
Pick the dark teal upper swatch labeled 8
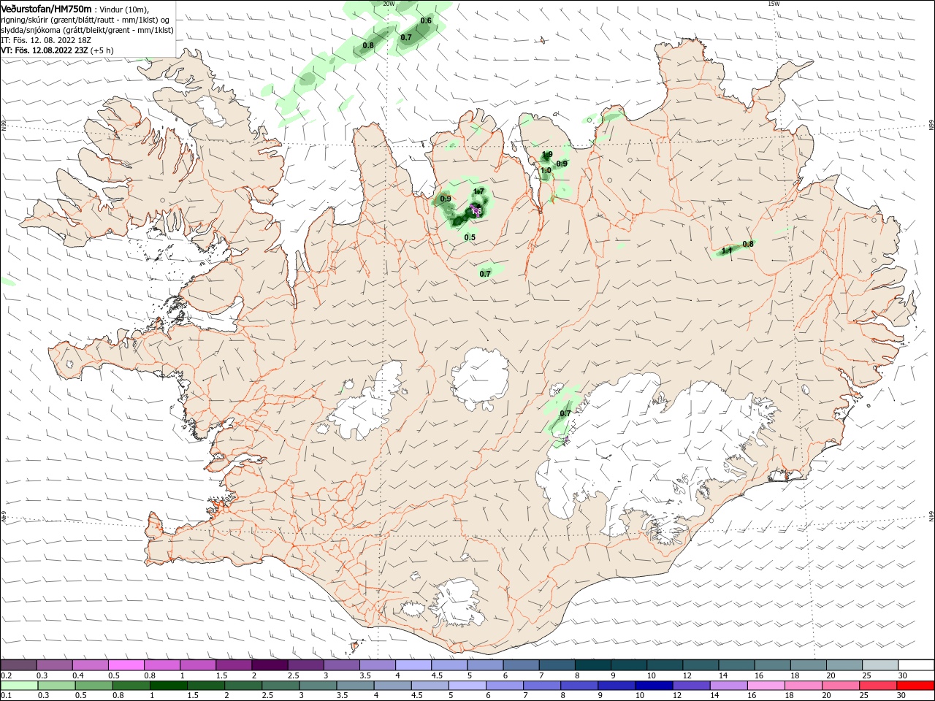(x=592, y=665)
